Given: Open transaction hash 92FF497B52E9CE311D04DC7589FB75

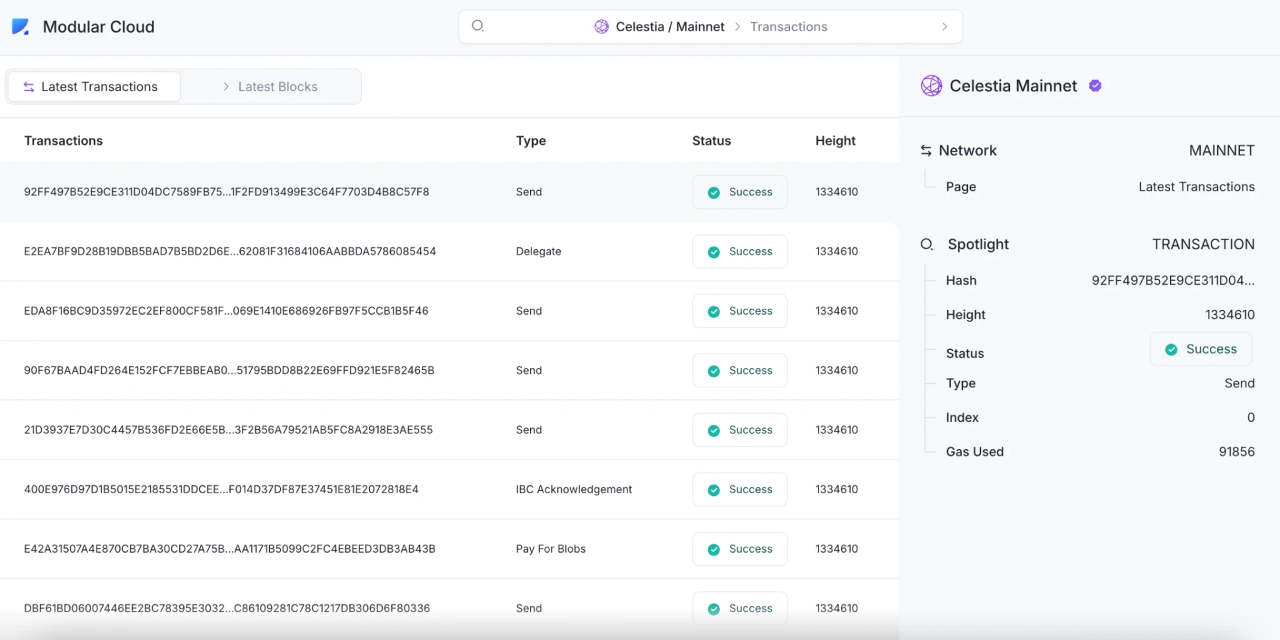Looking at the screenshot, I should click(227, 192).
